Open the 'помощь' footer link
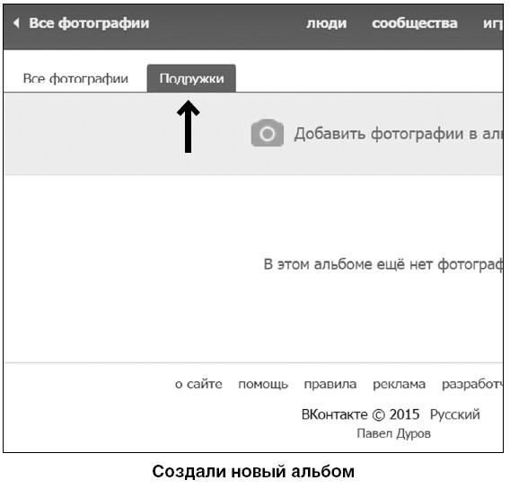The height and width of the screenshot is (489, 510). tap(263, 385)
